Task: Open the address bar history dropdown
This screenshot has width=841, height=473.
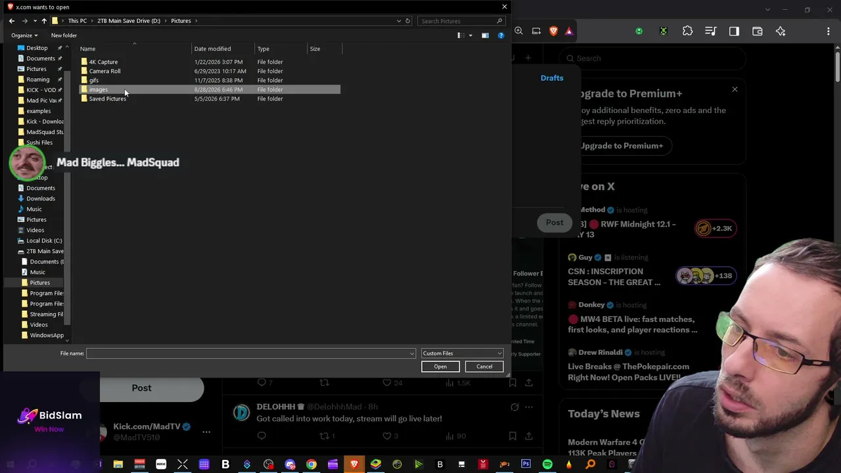Action: (399, 21)
